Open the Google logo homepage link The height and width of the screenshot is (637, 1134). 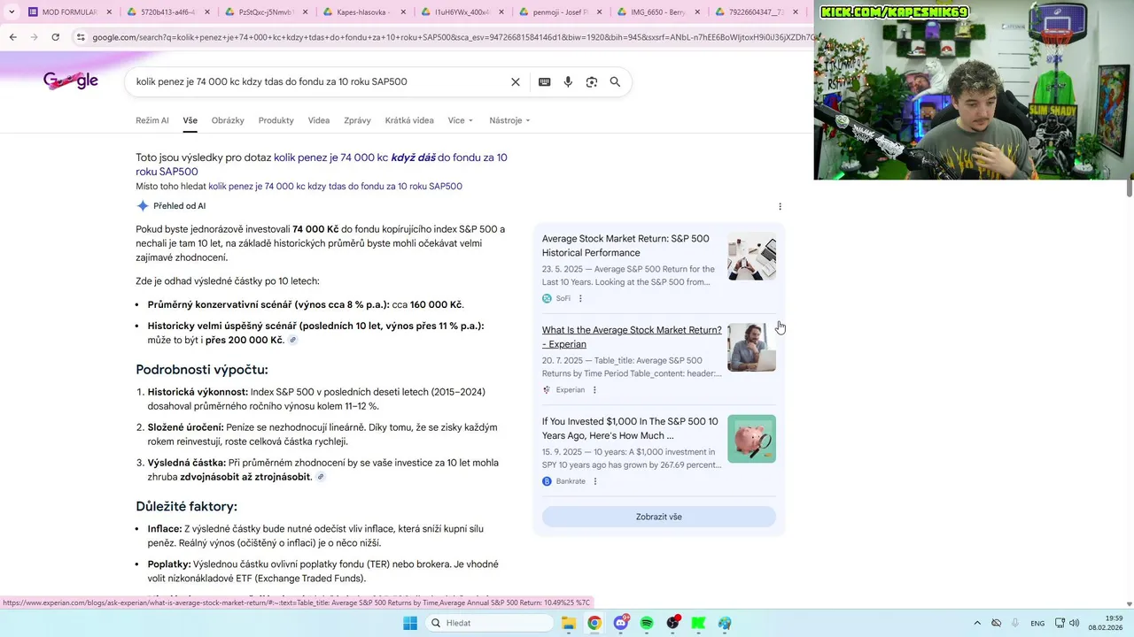coord(71,81)
